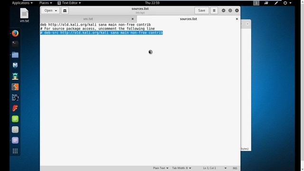The image size is (304, 171).
Task: Close the vm.txt tab
Action: click(x=133, y=19)
